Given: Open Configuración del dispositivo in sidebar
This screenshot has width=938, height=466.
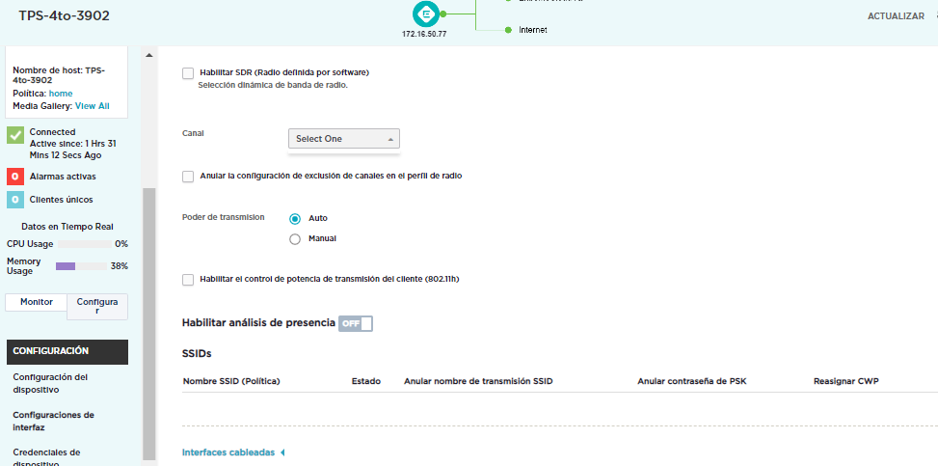Looking at the screenshot, I should [x=50, y=383].
